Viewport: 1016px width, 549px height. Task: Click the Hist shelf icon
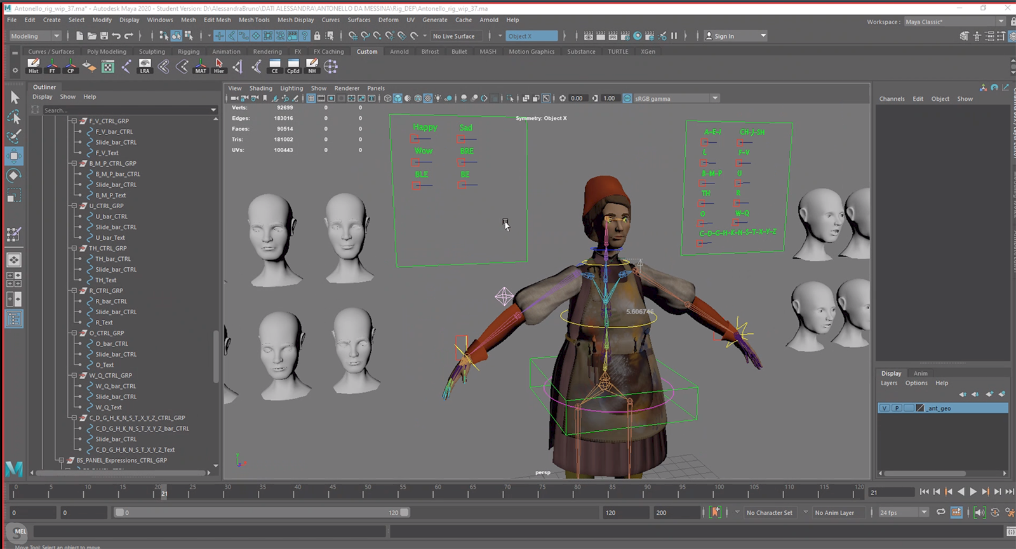(x=34, y=66)
